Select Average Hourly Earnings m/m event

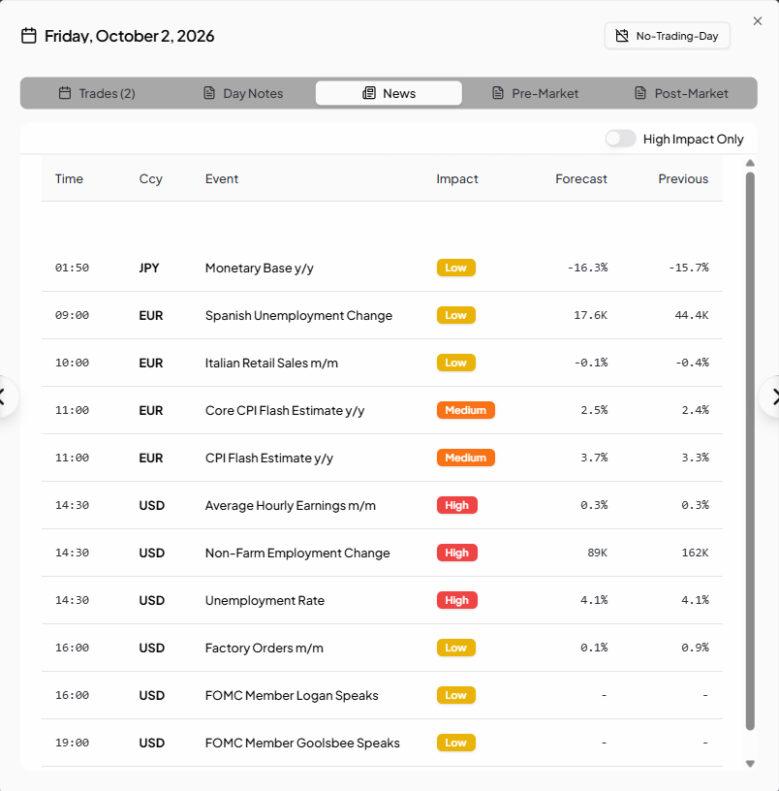(x=382, y=505)
